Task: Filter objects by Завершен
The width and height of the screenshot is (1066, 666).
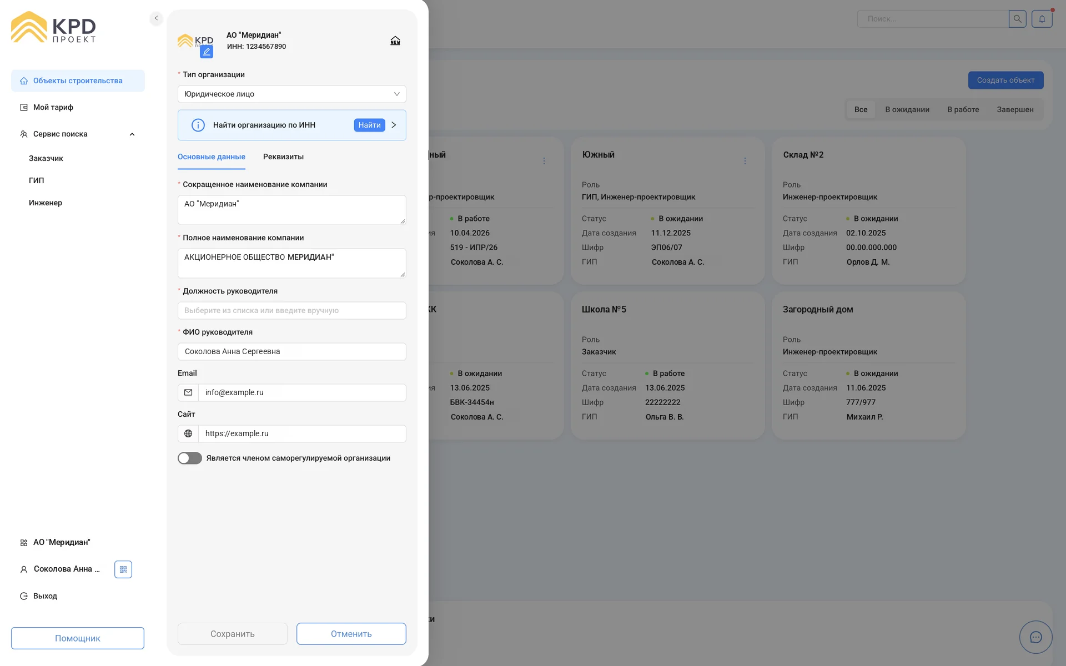Action: pos(1015,109)
